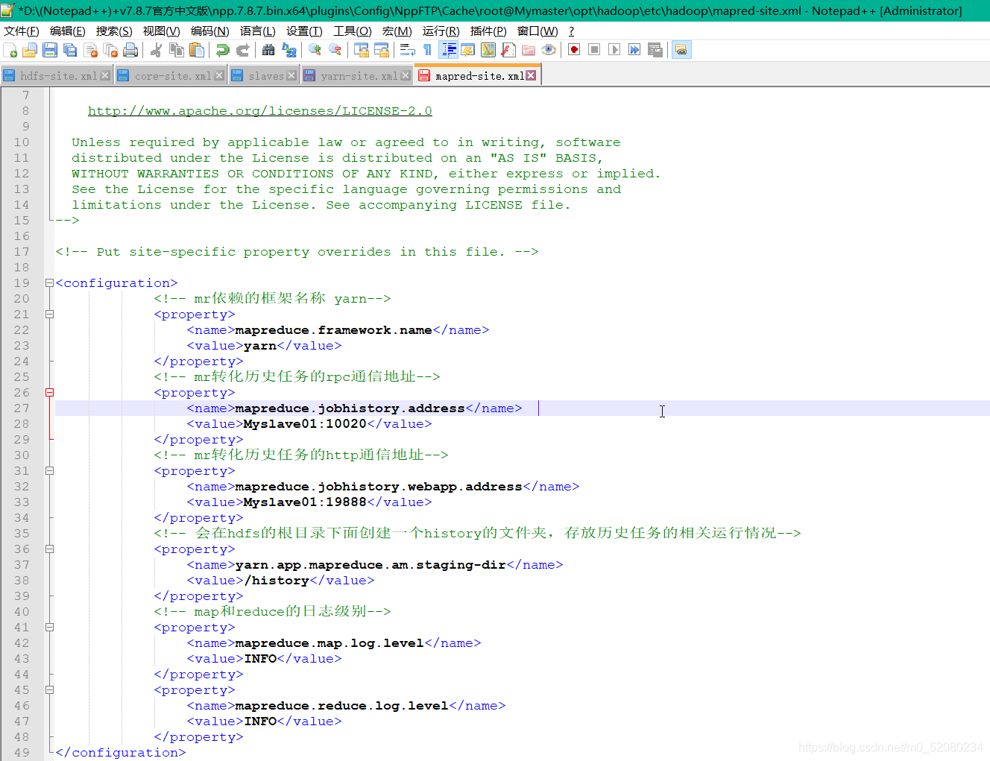Zoom out with magnifier minus icon
The width and height of the screenshot is (990, 761).
[x=335, y=50]
